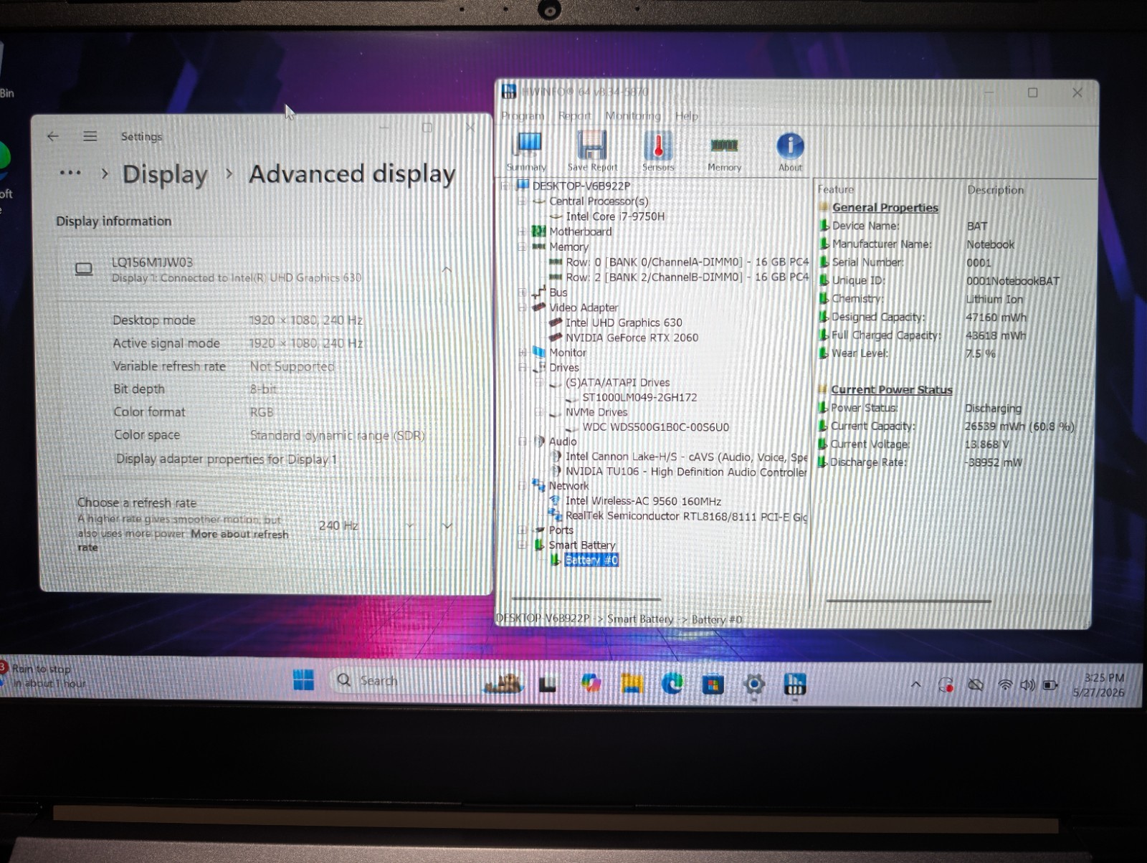Collapse the Memory tree node

(522, 247)
